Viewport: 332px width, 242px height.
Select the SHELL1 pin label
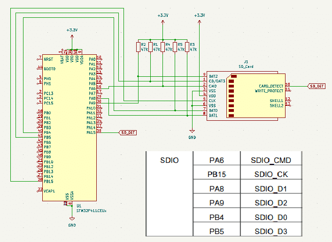click(277, 101)
